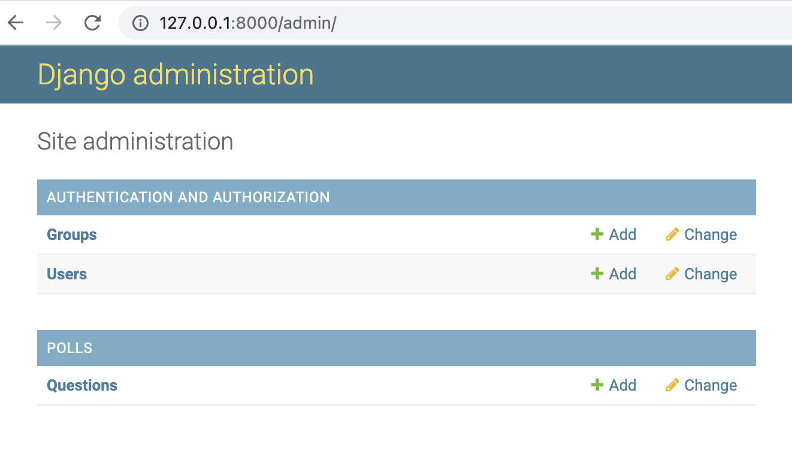Select the Change link next to Questions
Image resolution: width=792 pixels, height=457 pixels.
(x=711, y=385)
